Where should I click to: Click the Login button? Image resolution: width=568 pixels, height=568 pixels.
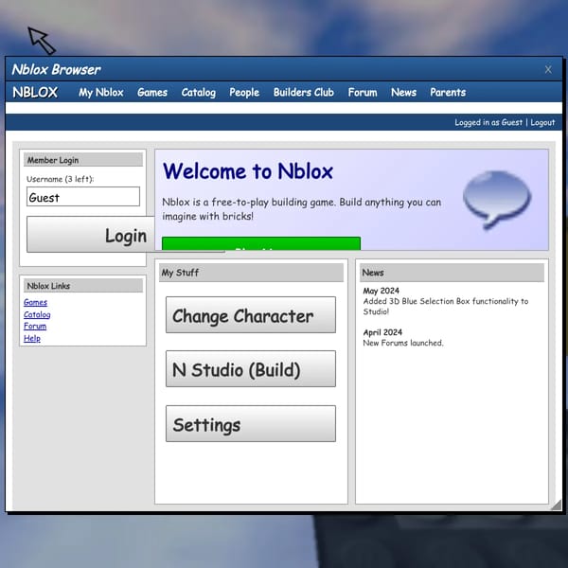tap(91, 235)
